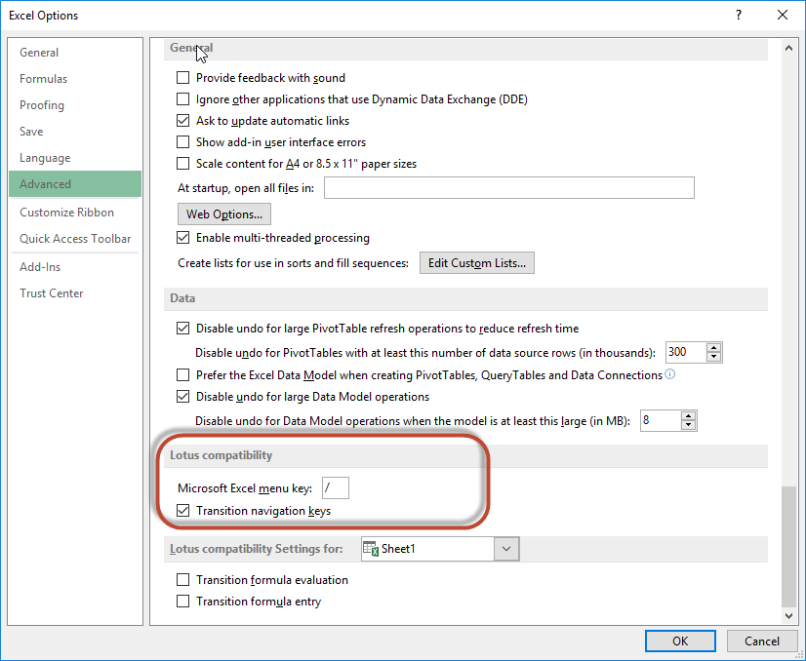Open the Lotus compatibility sheet dropdown arrow
The image size is (806, 661).
[x=506, y=549]
